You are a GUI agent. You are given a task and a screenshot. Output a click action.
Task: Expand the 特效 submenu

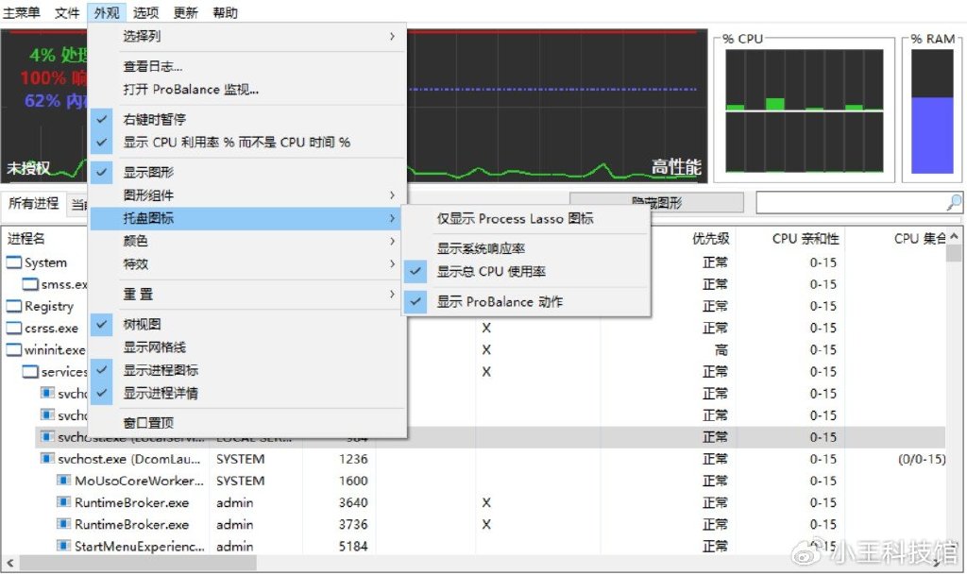[247, 264]
